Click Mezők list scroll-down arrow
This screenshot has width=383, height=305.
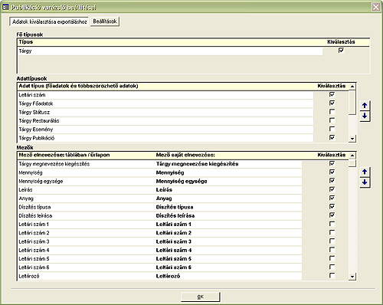352,277
